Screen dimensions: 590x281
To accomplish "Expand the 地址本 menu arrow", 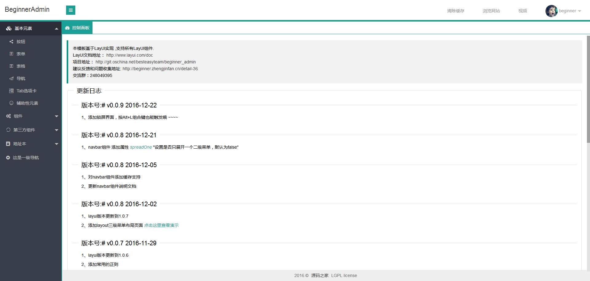I will coord(57,144).
